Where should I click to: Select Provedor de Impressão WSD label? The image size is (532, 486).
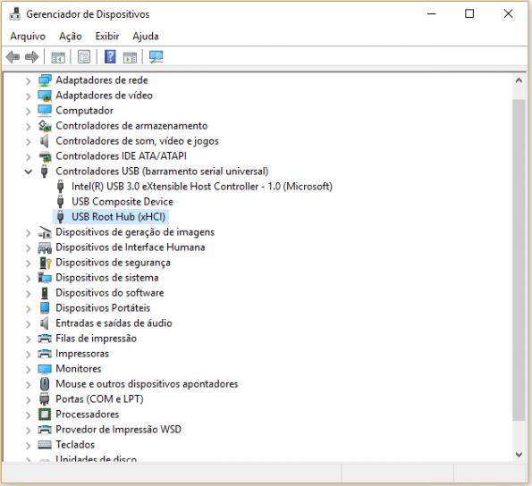pos(118,430)
